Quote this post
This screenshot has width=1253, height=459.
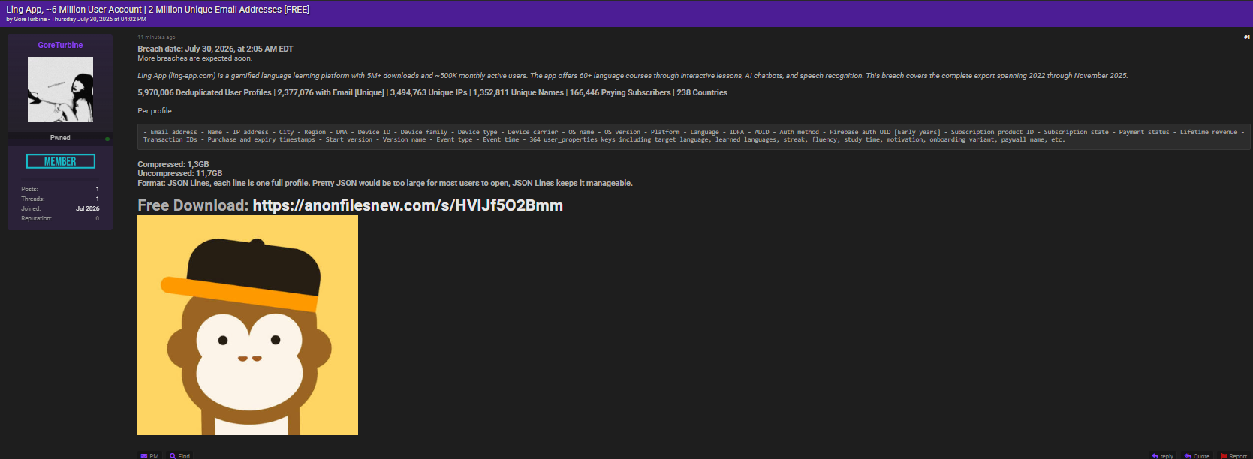click(x=1197, y=455)
